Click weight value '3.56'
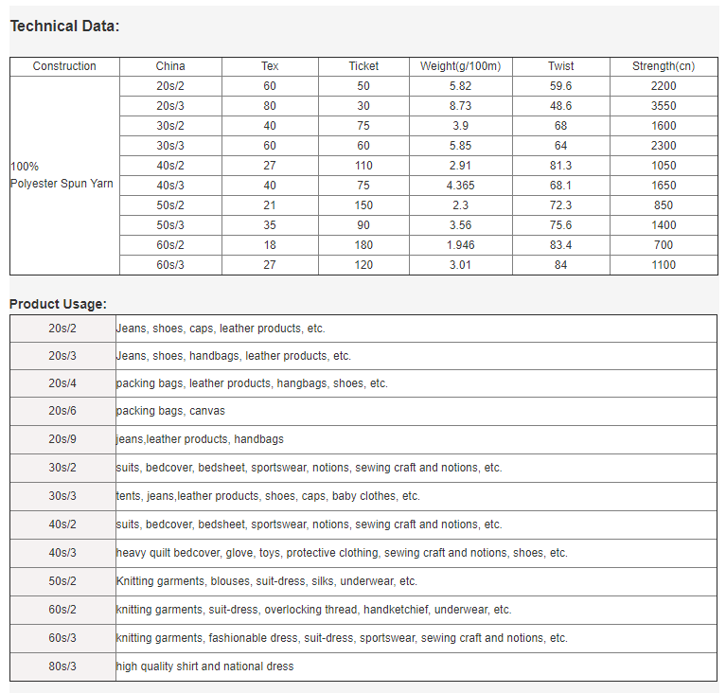The image size is (726, 693). pos(460,225)
